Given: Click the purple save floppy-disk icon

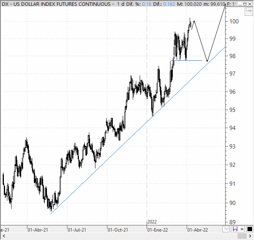Looking at the screenshot, I should coord(235,229).
